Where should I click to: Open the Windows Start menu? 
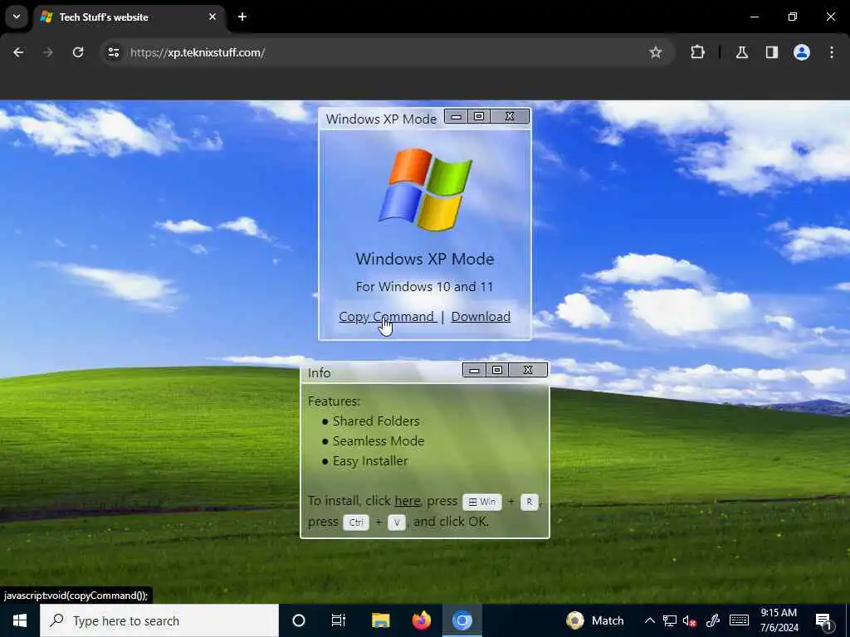coord(20,620)
